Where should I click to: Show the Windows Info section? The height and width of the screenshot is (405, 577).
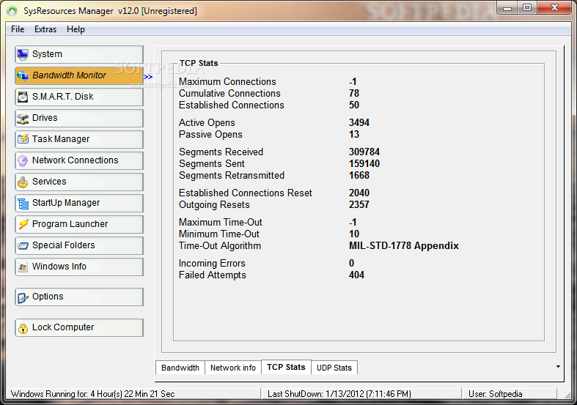click(x=79, y=267)
